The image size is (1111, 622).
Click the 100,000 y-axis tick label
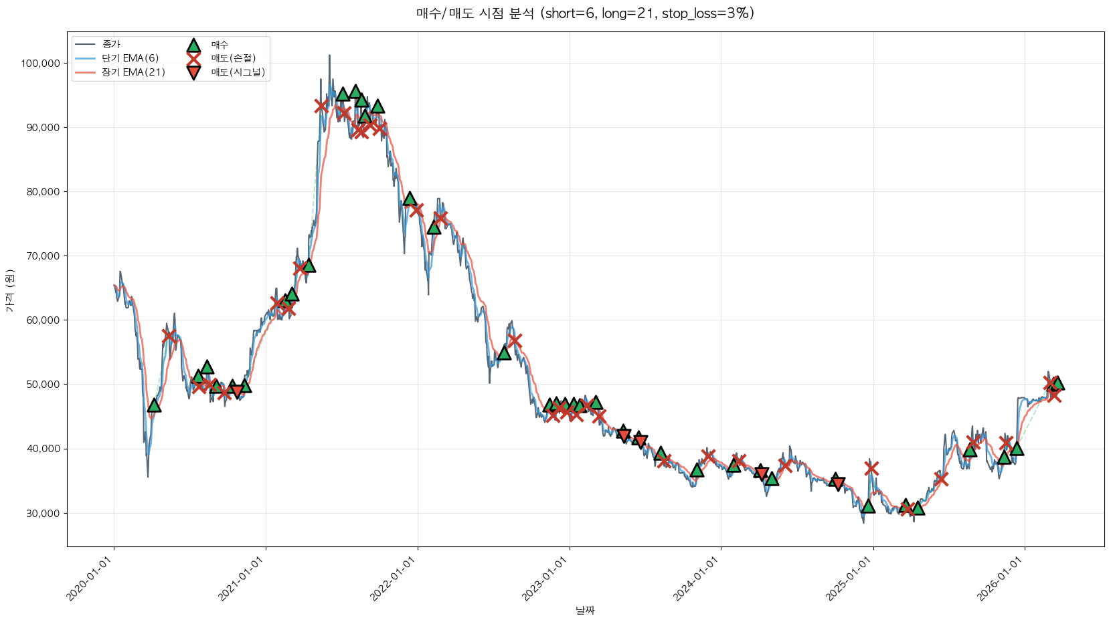click(x=40, y=64)
